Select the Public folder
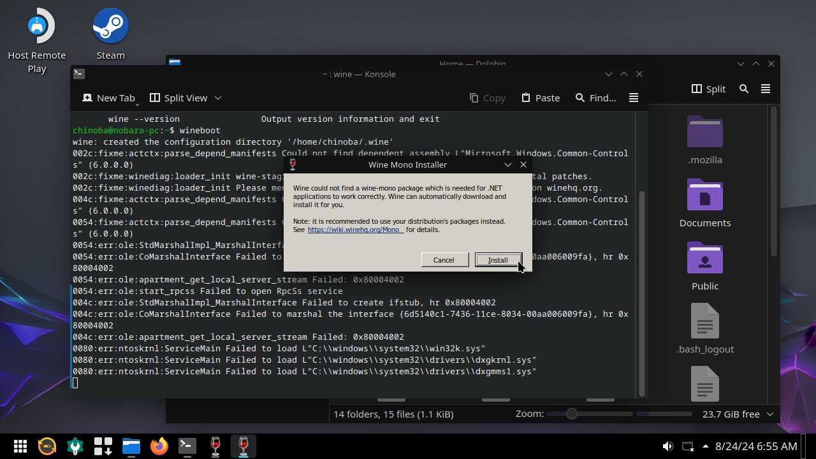 click(x=704, y=266)
